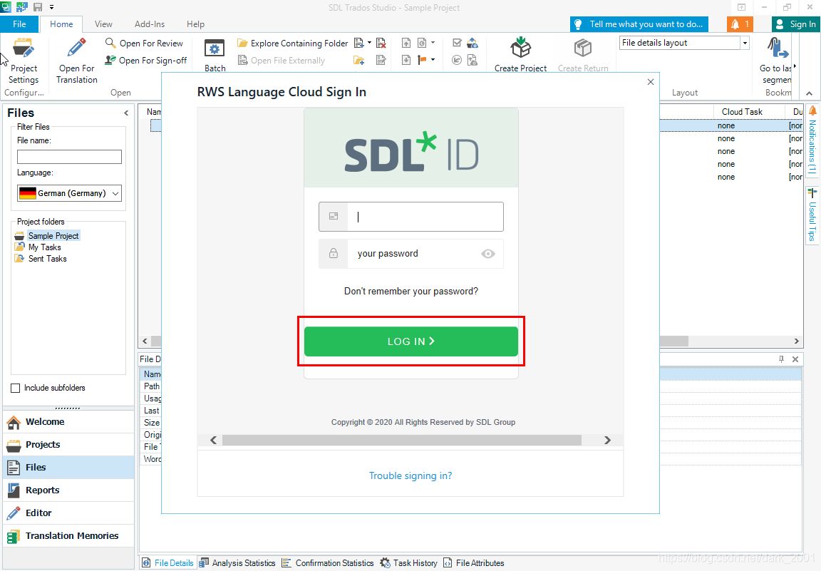Open the Add-Ins ribbon tab
This screenshot has width=821, height=571.
tap(149, 24)
